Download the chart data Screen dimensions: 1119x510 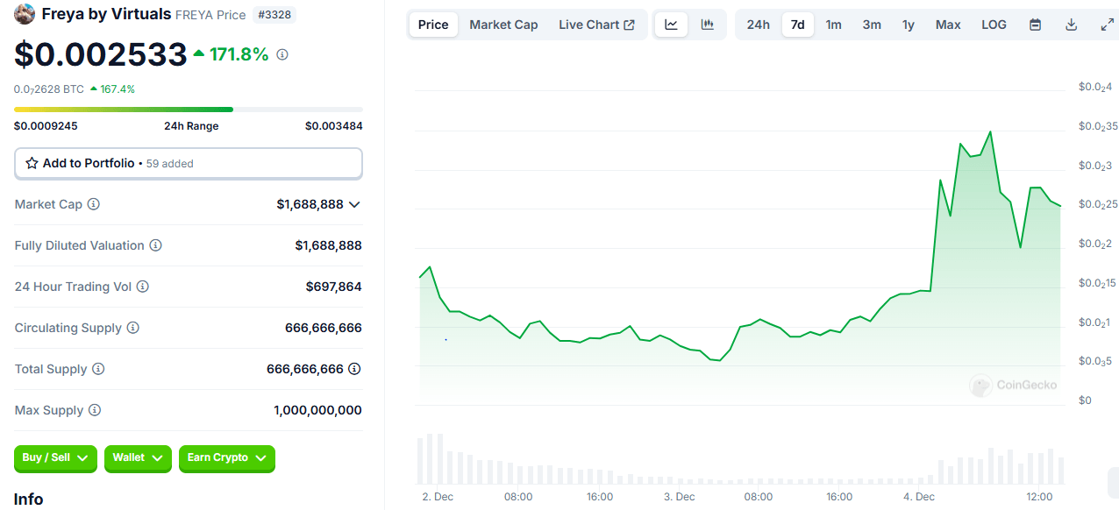[x=1071, y=24]
